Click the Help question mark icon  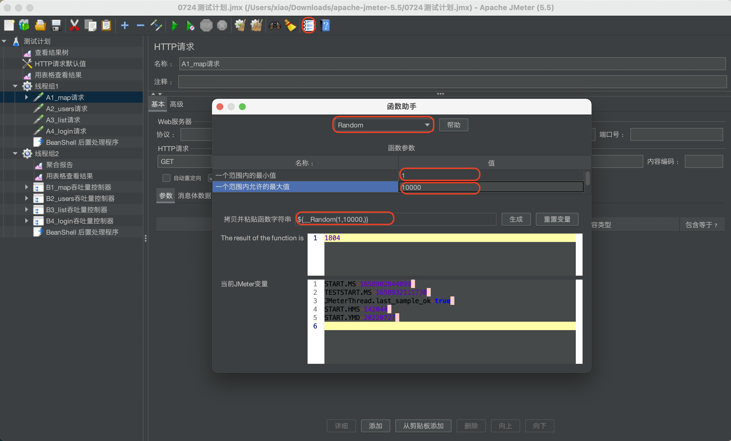coord(325,26)
